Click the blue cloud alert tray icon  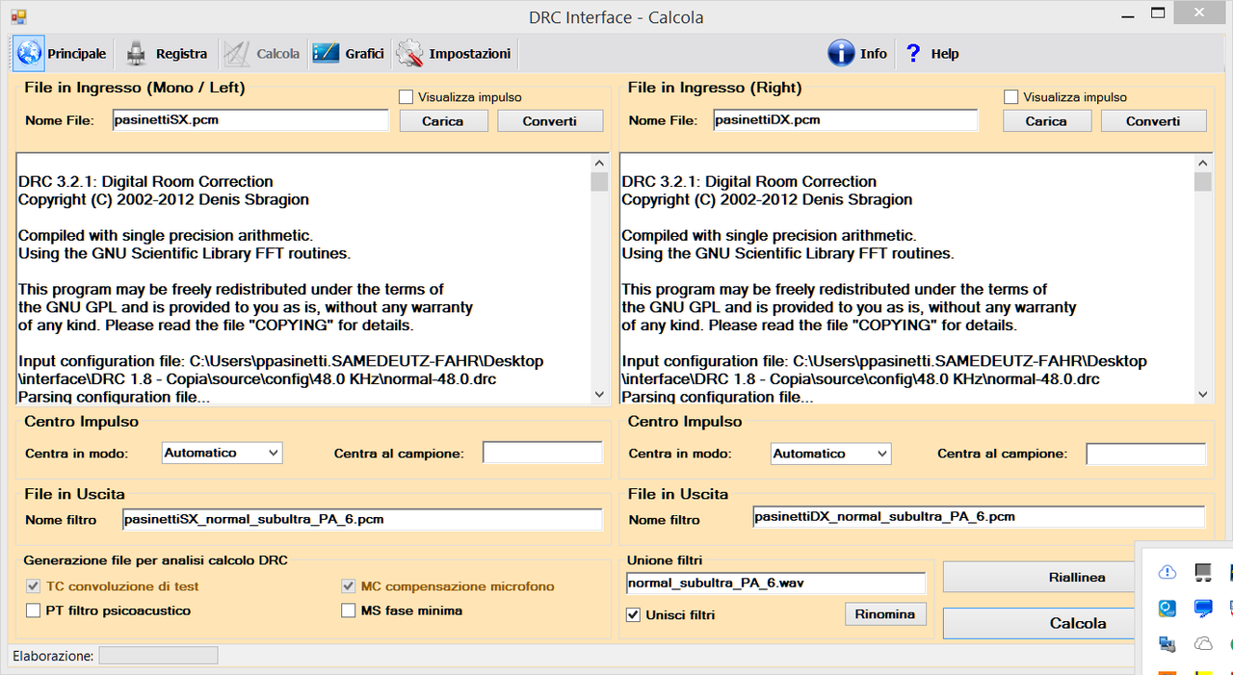pos(1167,573)
